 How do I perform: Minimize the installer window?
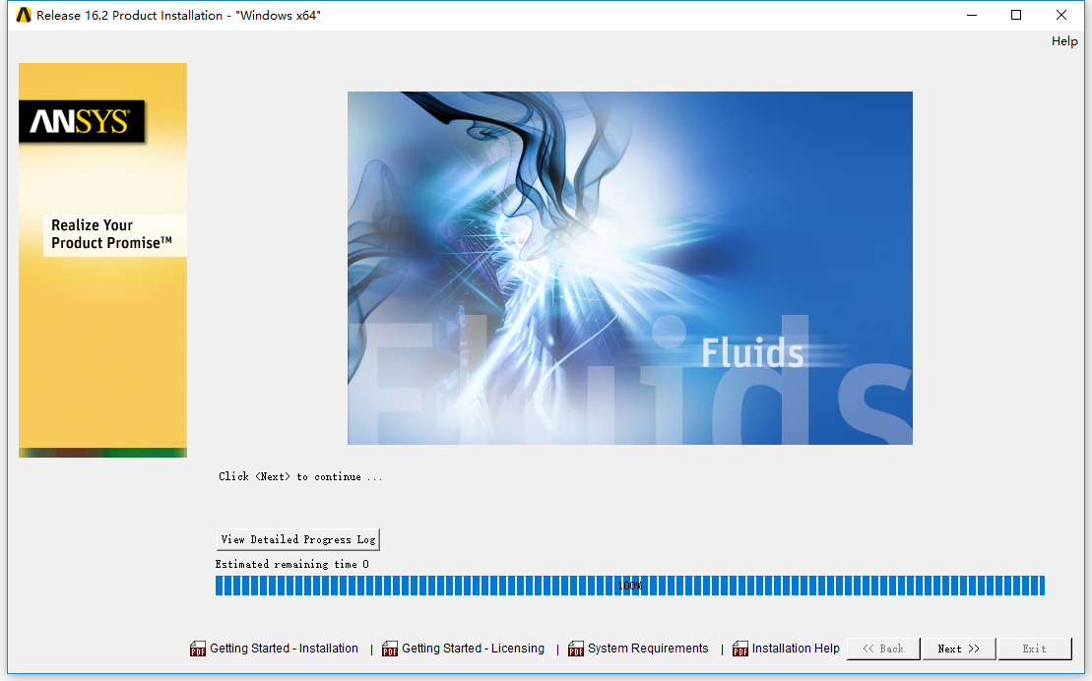click(972, 15)
